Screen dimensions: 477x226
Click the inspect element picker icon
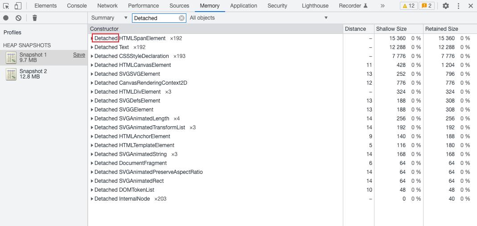click(x=6, y=6)
